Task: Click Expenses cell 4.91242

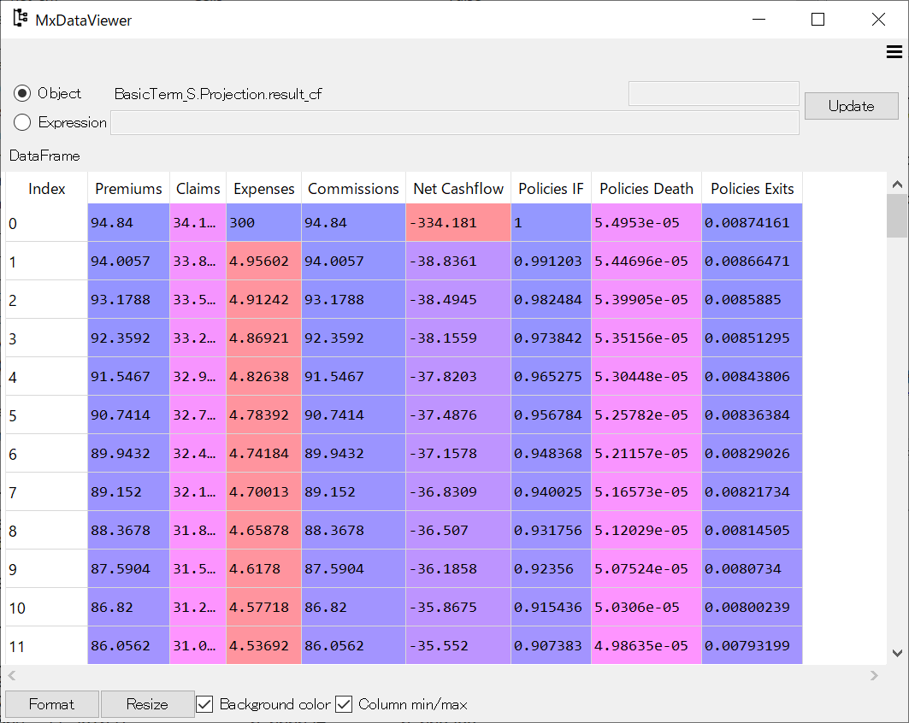Action: click(x=263, y=299)
